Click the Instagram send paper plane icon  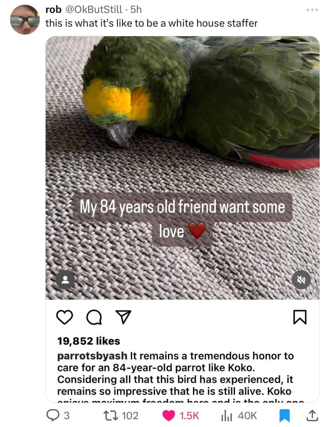tap(123, 317)
